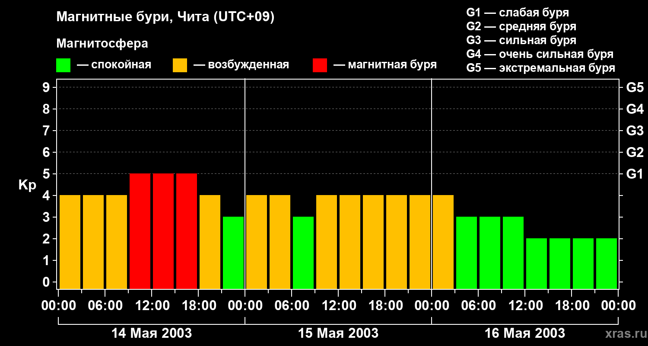Click the '5' value on the Kp axis
This screenshot has width=648, height=346.
click(x=47, y=174)
